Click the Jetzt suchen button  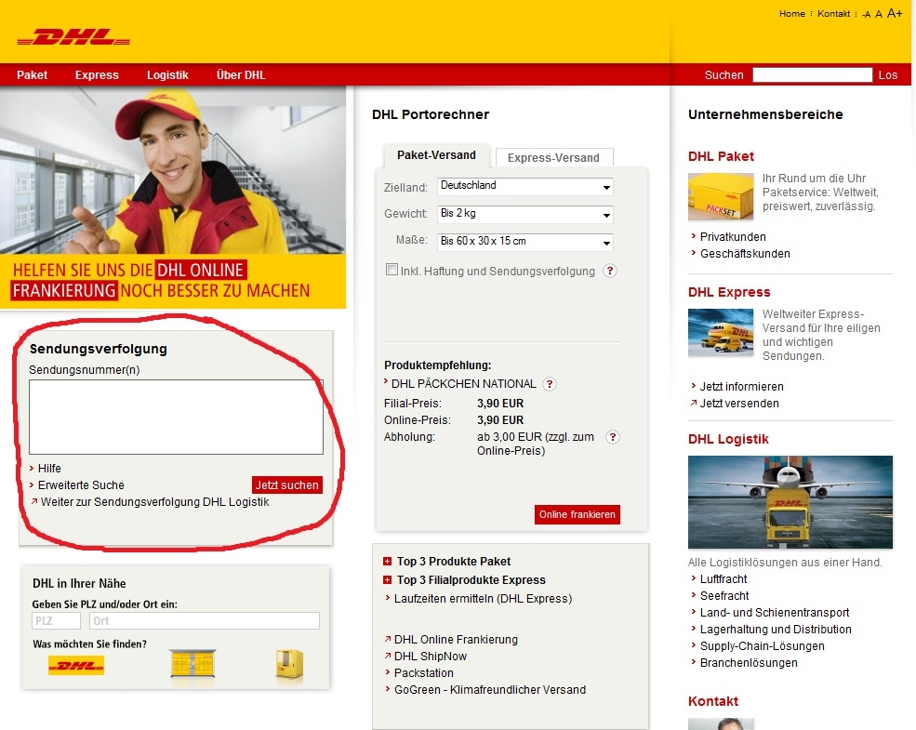tap(286, 484)
